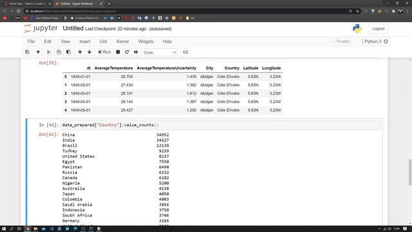Open the Windows Start menu
The image size is (412, 232).
tap(4, 229)
